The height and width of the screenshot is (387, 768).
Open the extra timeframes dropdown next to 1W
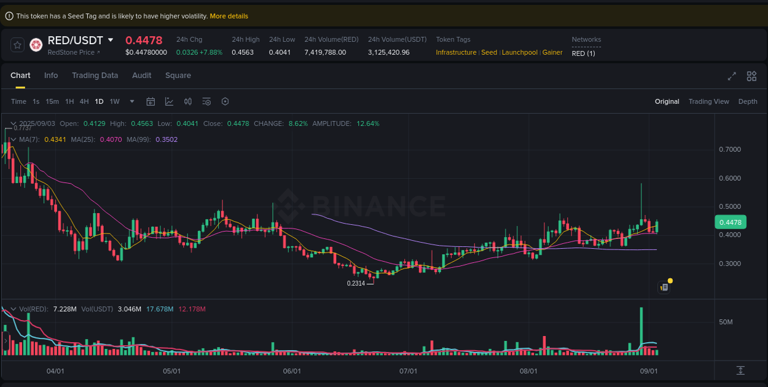click(x=131, y=101)
